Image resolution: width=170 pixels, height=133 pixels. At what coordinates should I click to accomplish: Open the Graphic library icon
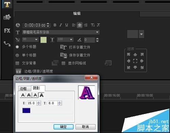pyautogui.click(x=7, y=17)
